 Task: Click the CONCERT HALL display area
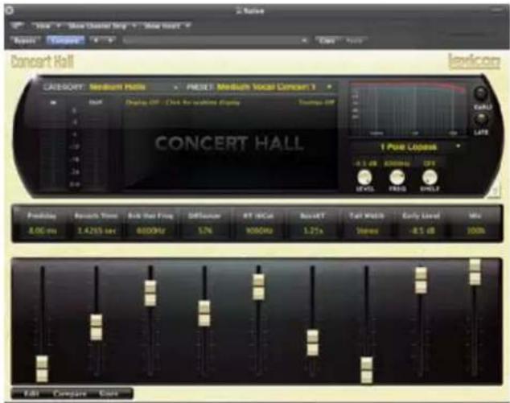229,143
